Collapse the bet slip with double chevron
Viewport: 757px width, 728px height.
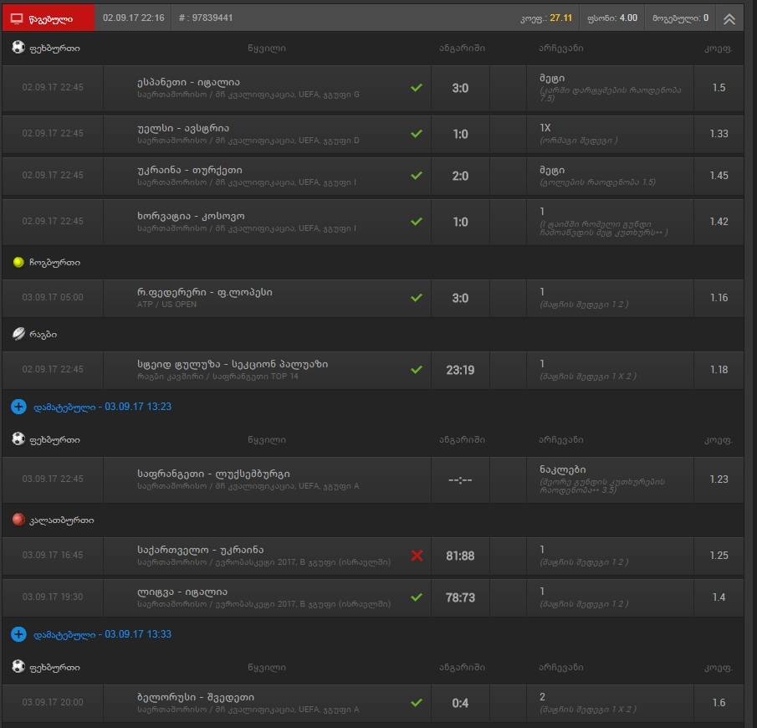pyautogui.click(x=729, y=19)
